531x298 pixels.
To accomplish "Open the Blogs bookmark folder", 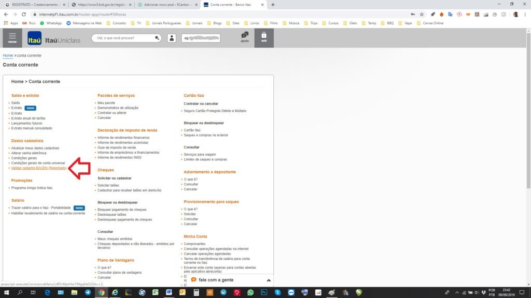I will [214, 23].
